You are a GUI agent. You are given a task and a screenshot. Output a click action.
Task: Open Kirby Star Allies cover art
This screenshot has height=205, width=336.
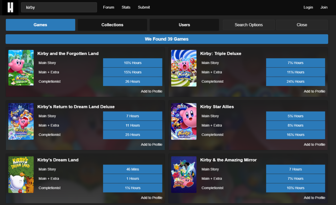184,121
